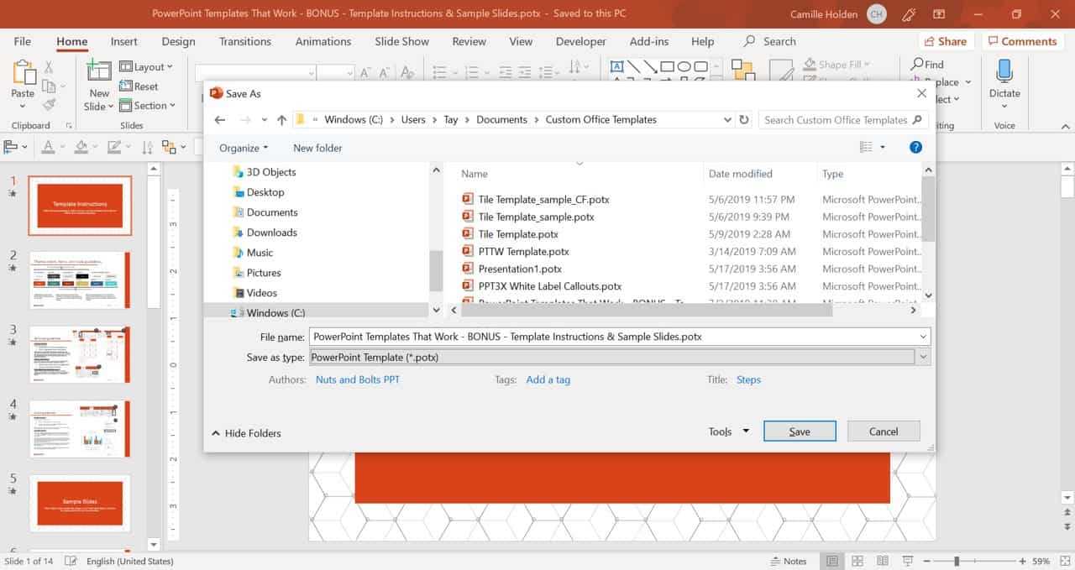
Task: Click the 'Add a tag' link
Action: point(548,379)
